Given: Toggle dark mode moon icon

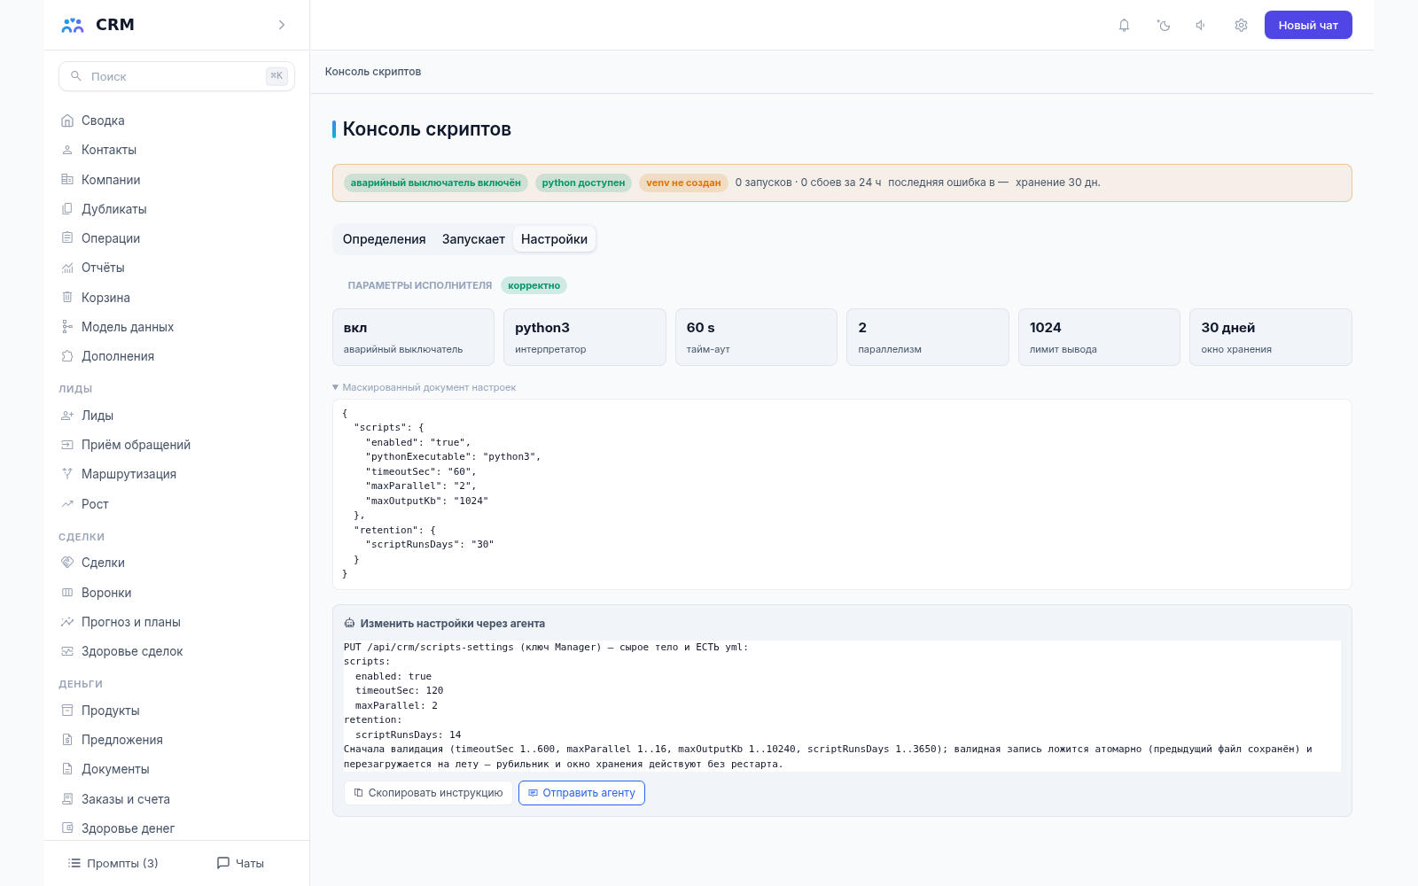Looking at the screenshot, I should (1164, 25).
